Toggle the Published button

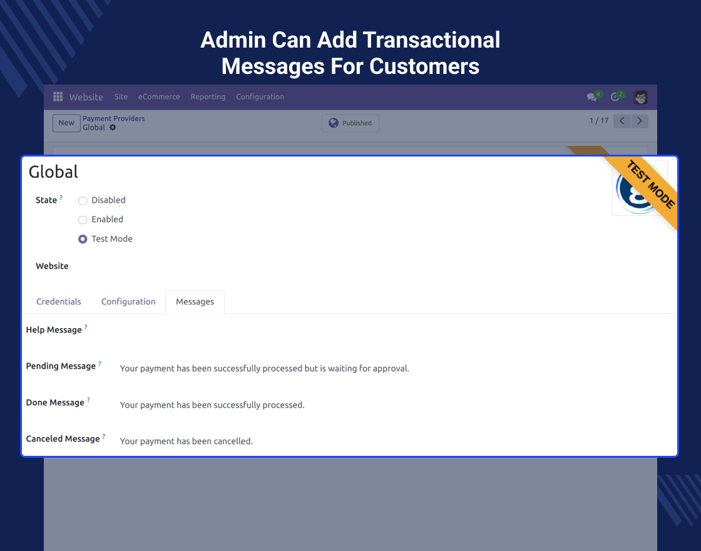350,123
